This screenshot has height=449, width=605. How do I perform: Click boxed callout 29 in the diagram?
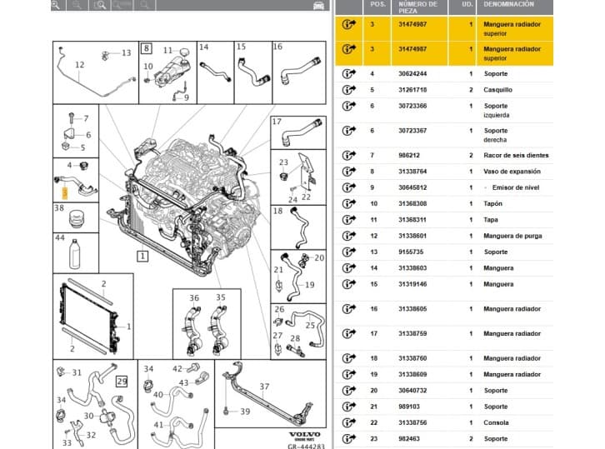(x=122, y=382)
